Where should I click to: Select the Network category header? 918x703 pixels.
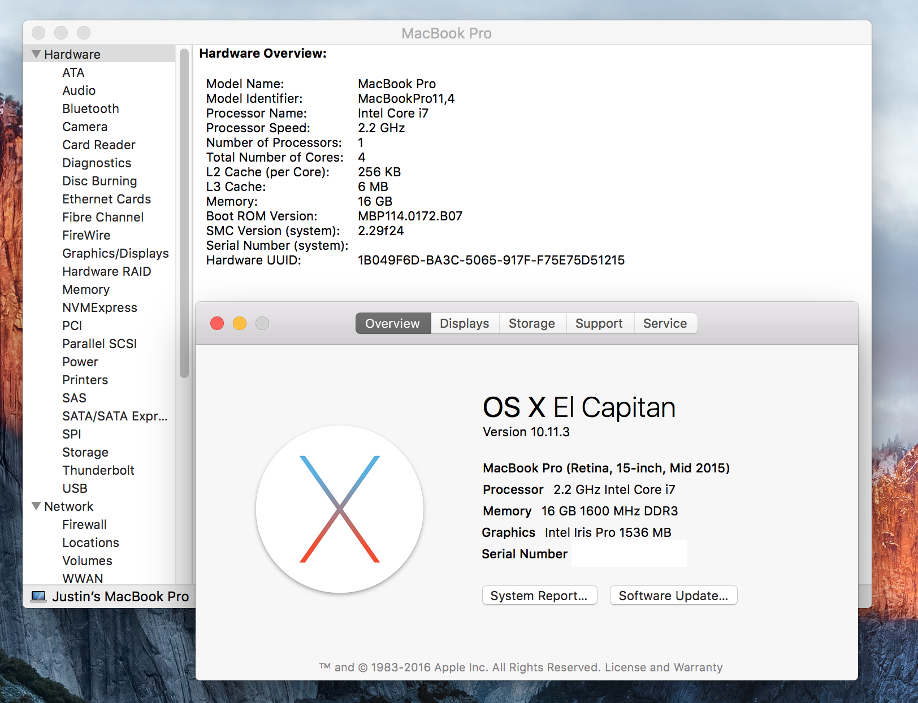[69, 506]
